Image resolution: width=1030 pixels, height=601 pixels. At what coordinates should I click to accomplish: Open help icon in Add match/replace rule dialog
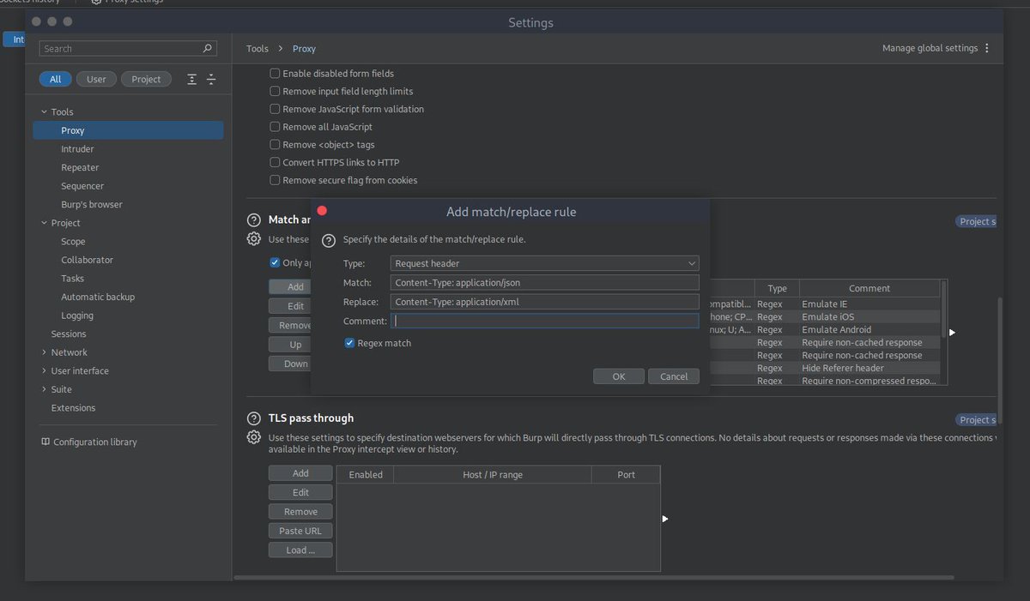pyautogui.click(x=329, y=240)
